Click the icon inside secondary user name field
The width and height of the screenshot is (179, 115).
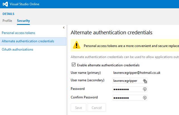[144, 81]
